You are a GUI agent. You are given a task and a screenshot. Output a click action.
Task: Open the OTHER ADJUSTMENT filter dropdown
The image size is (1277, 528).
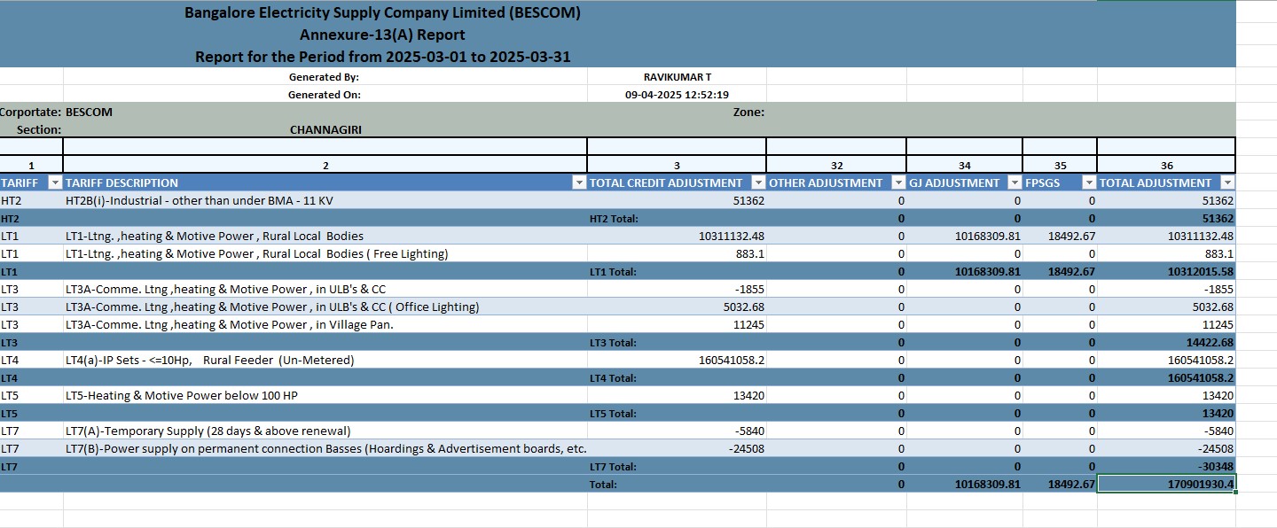pos(898,182)
